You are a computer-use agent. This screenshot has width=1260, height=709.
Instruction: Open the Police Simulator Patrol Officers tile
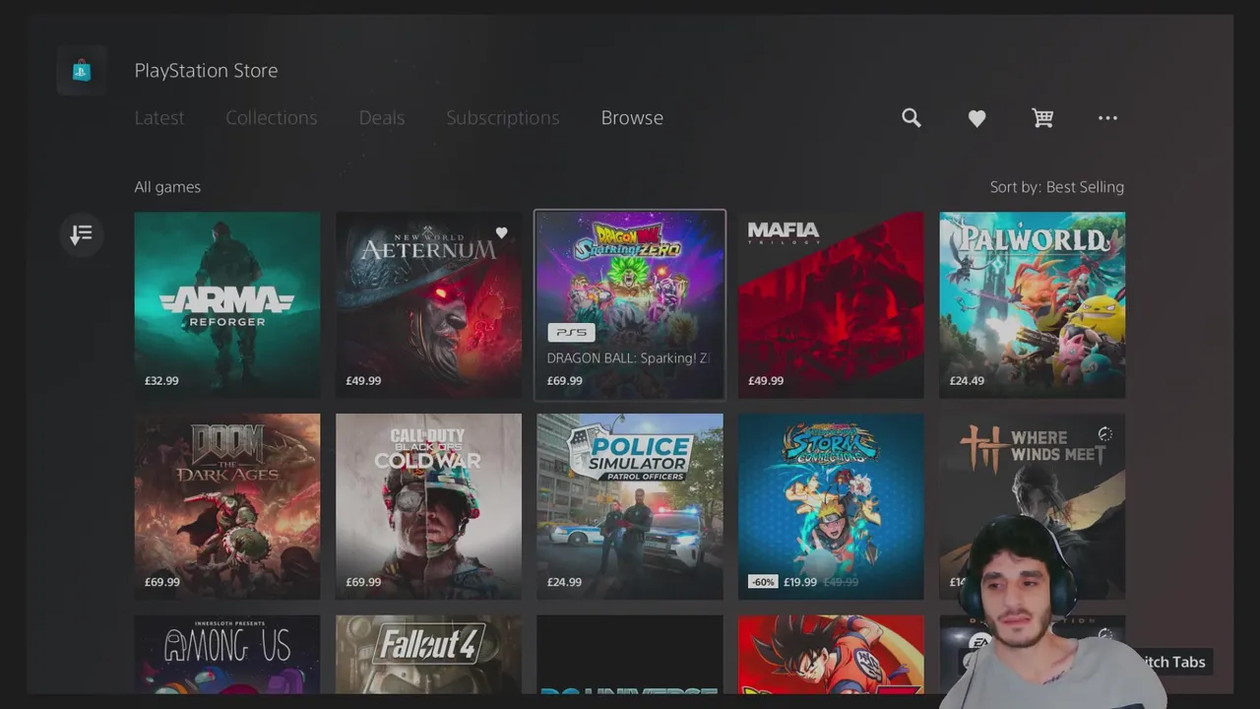point(630,506)
